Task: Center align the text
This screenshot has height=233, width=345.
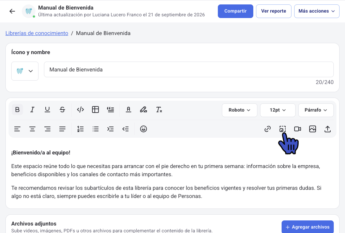Action: point(32,129)
